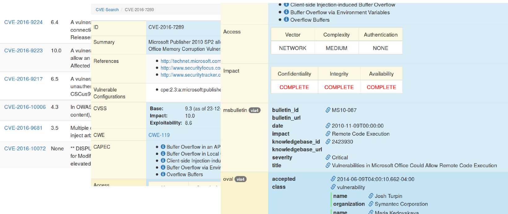Viewport: 508px width, 214px height.
Task: Click the via4 badge next to msbulletin
Action: click(254, 110)
